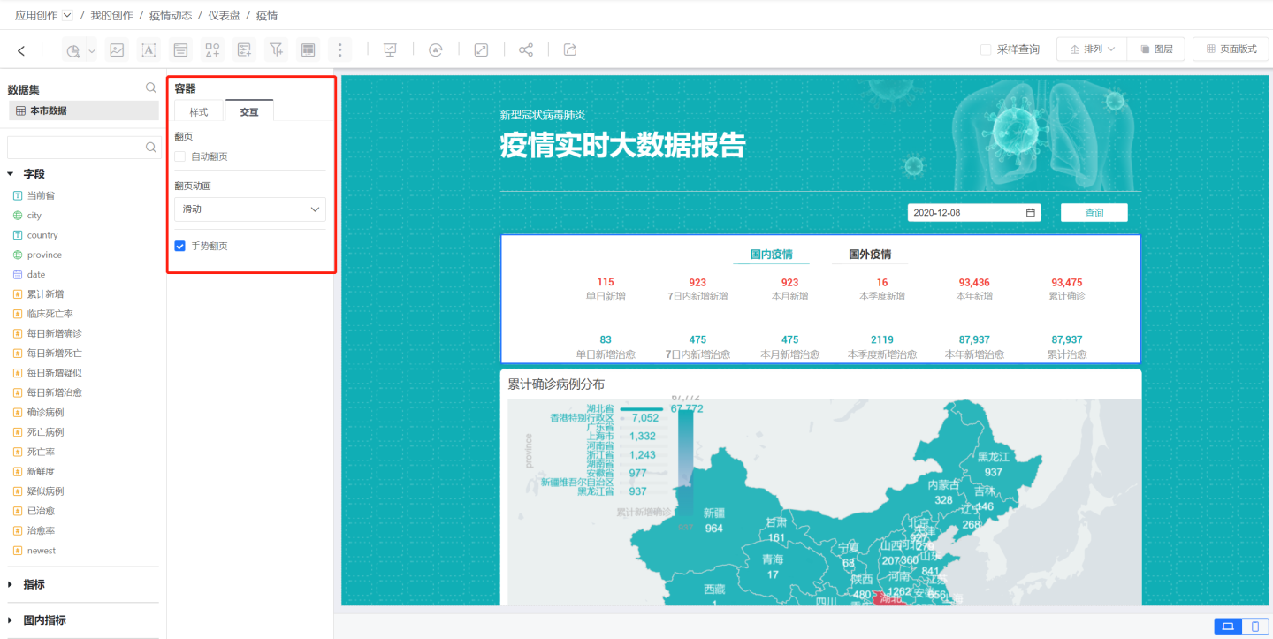Click the fullscreen expand icon
This screenshot has height=639, width=1273.
pyautogui.click(x=481, y=49)
